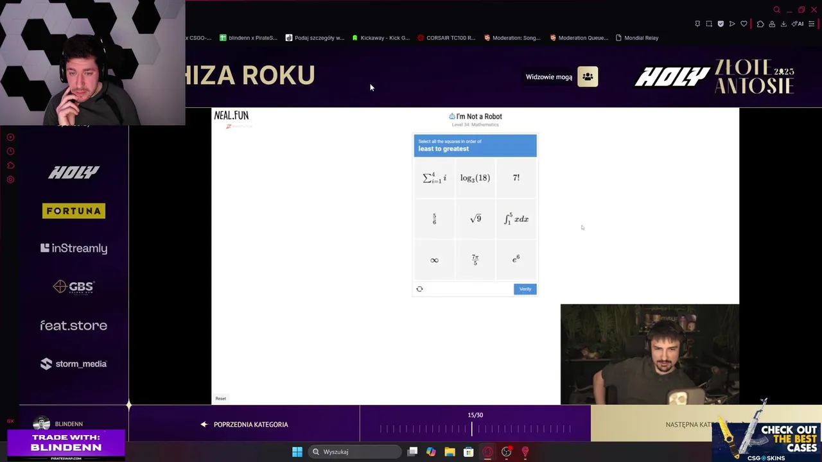Open the Player icon in Opera sidebar
The image size is (822, 462).
click(10, 137)
